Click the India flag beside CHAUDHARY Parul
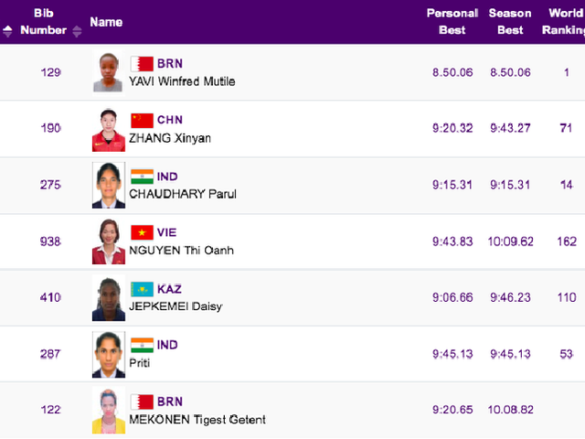The height and width of the screenshot is (439, 585). point(142,177)
